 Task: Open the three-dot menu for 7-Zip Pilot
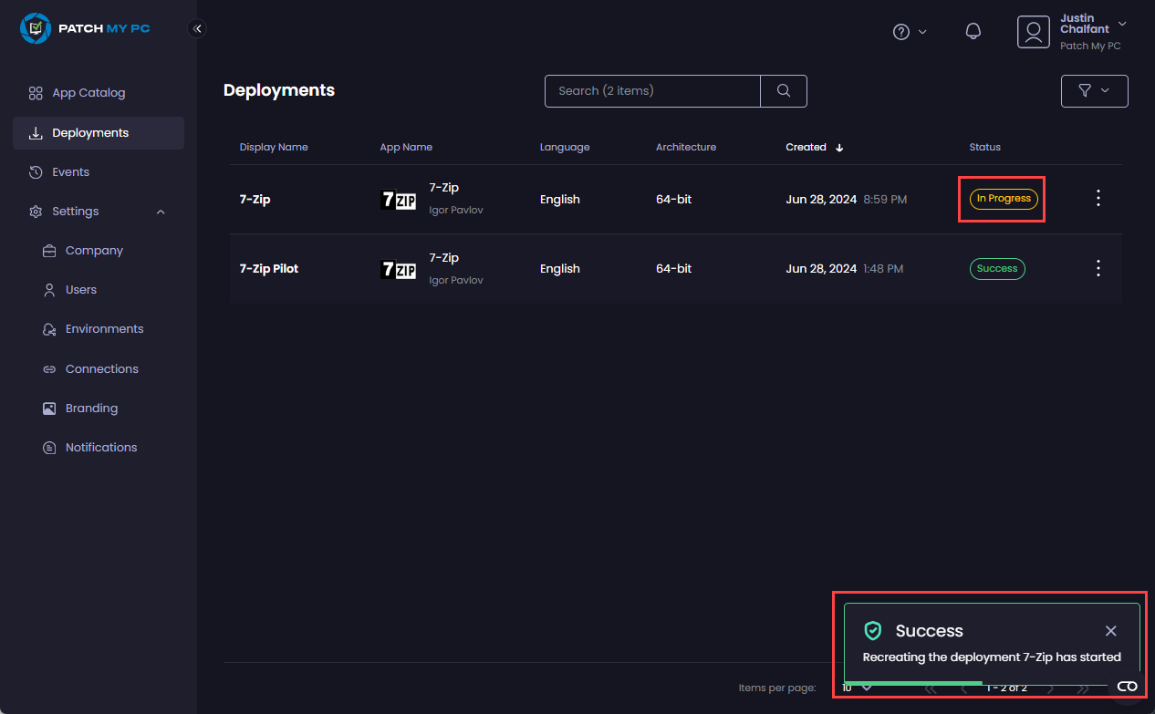click(x=1098, y=268)
